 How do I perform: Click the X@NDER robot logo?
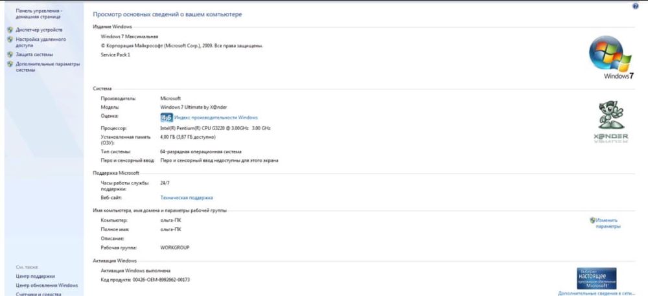click(x=611, y=122)
